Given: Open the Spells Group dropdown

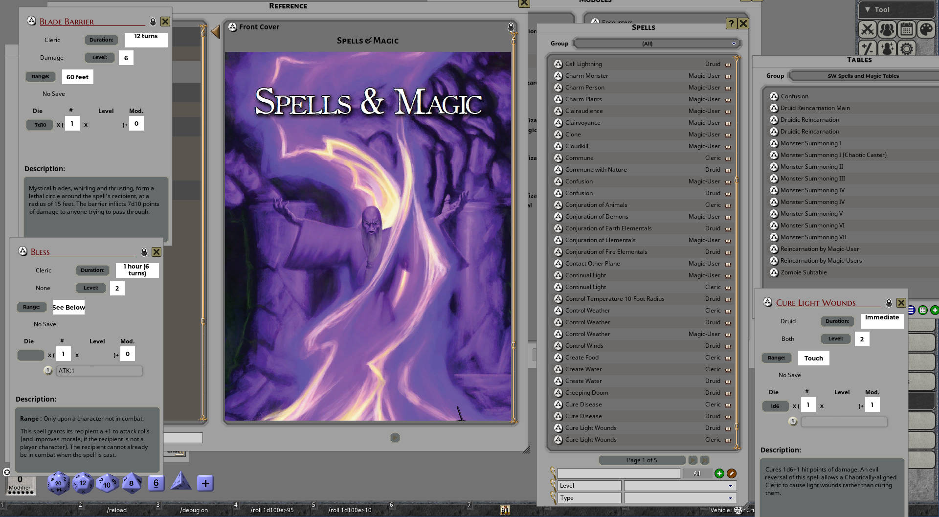Looking at the screenshot, I should [656, 44].
